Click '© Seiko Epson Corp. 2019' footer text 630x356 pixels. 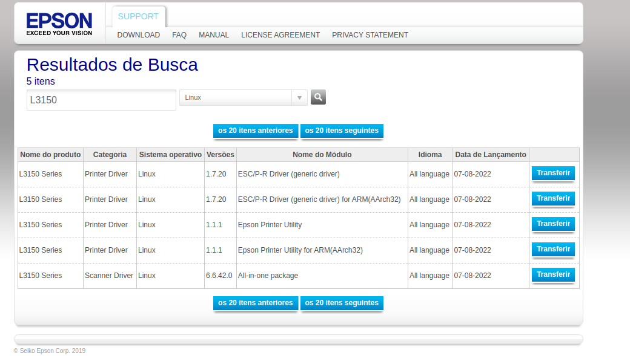50,351
